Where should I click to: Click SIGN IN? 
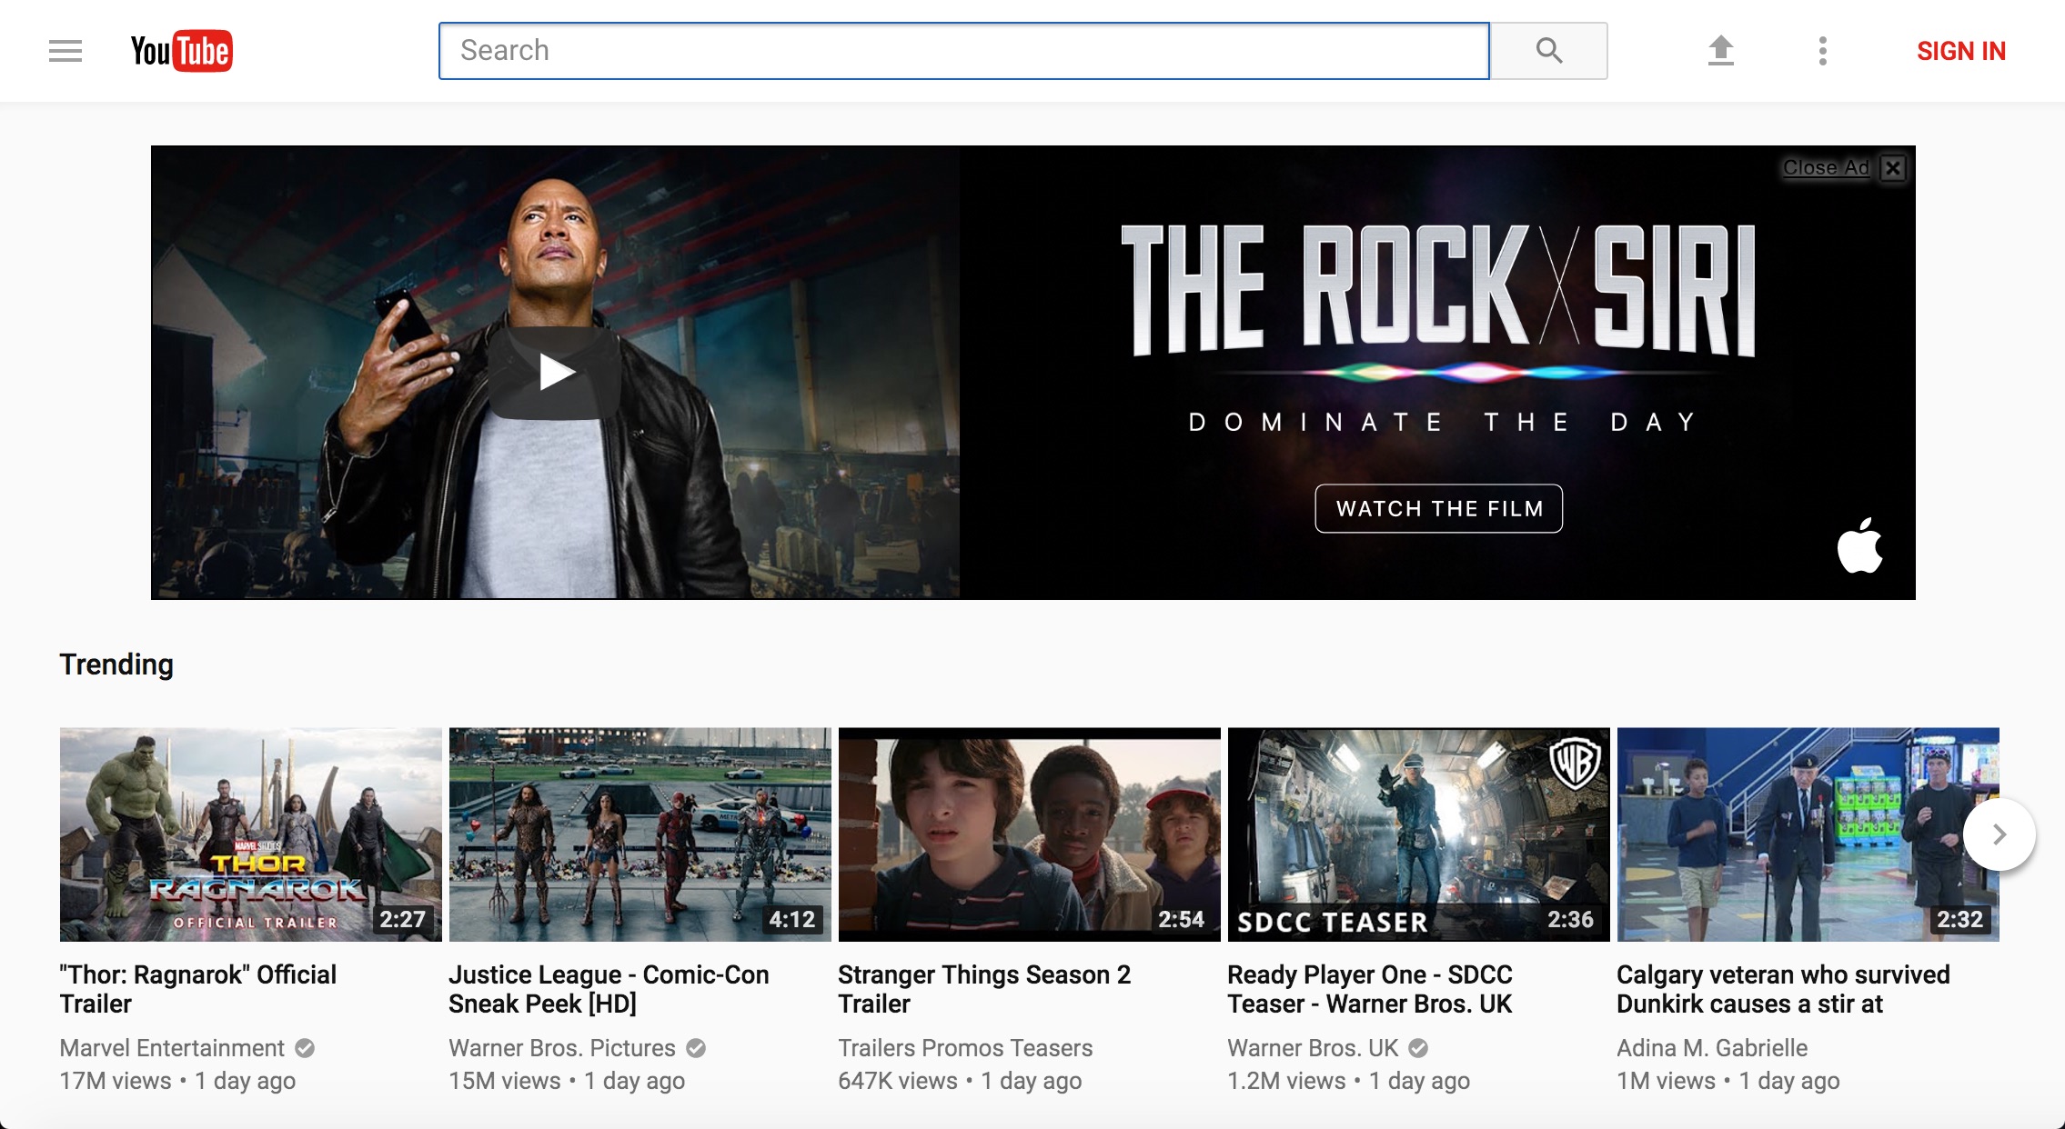click(1960, 51)
